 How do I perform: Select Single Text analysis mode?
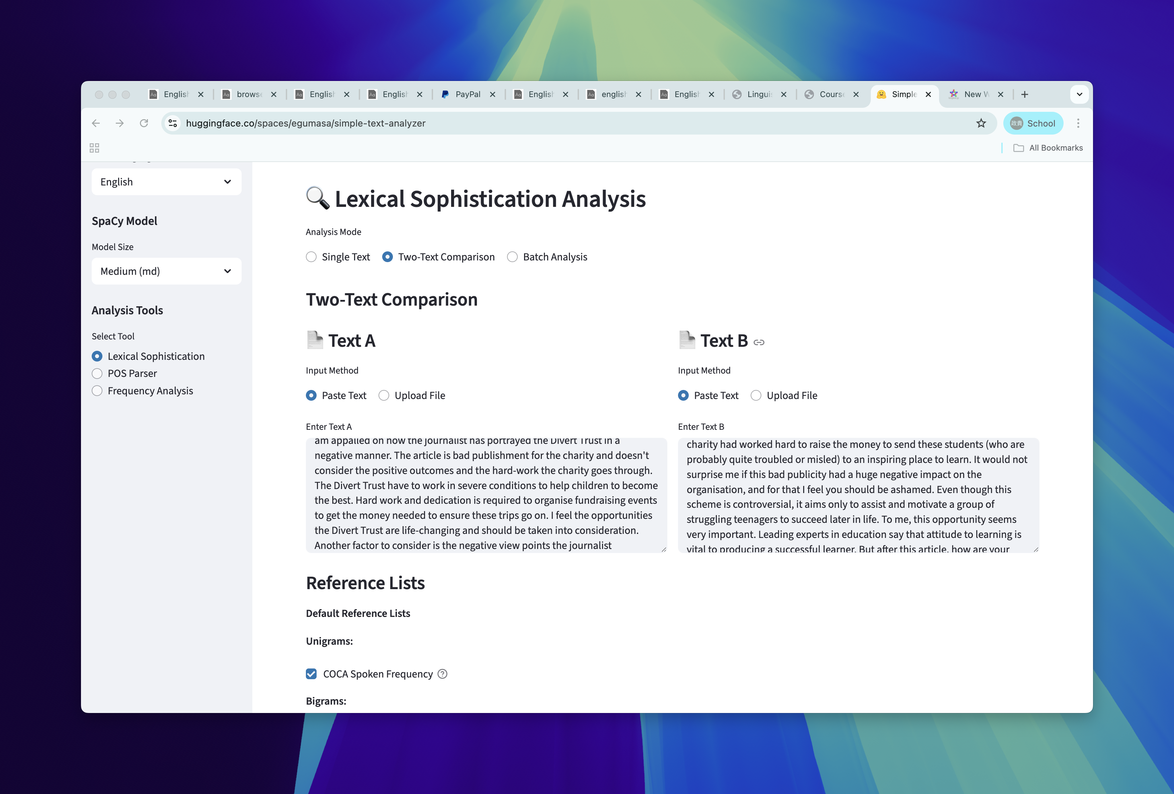tap(311, 257)
